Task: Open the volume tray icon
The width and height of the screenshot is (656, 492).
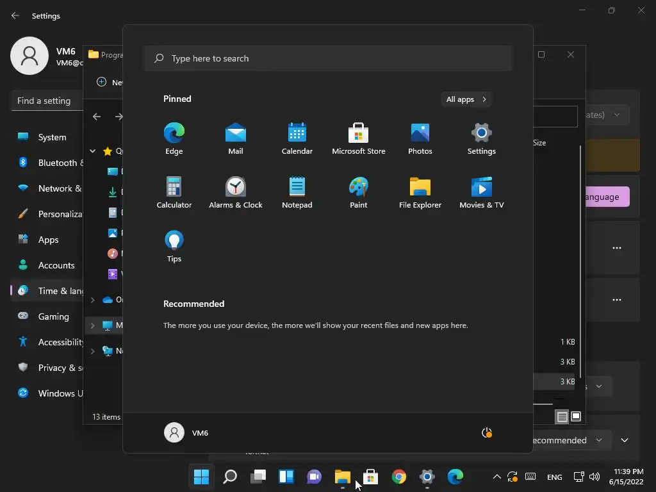Action: pos(594,477)
